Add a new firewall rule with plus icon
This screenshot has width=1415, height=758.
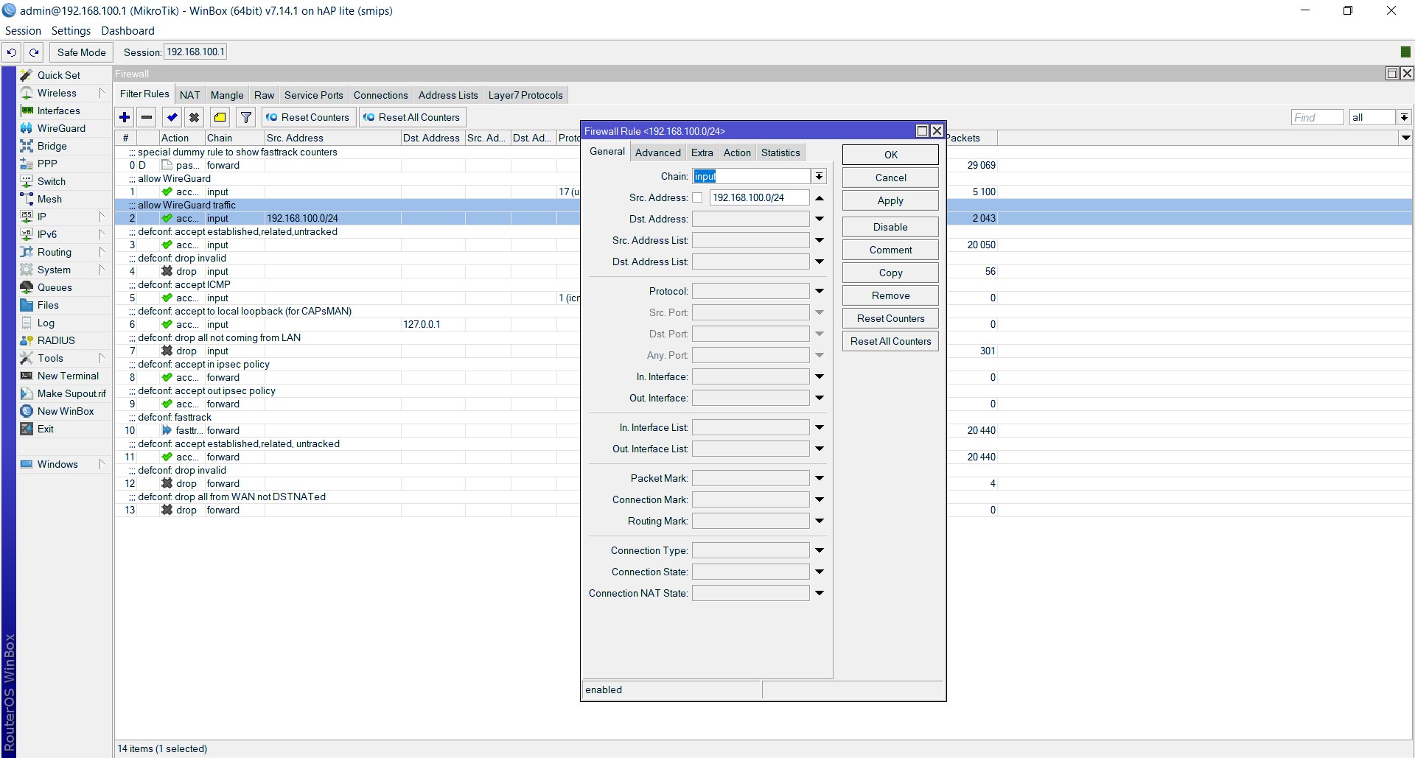[x=125, y=117]
